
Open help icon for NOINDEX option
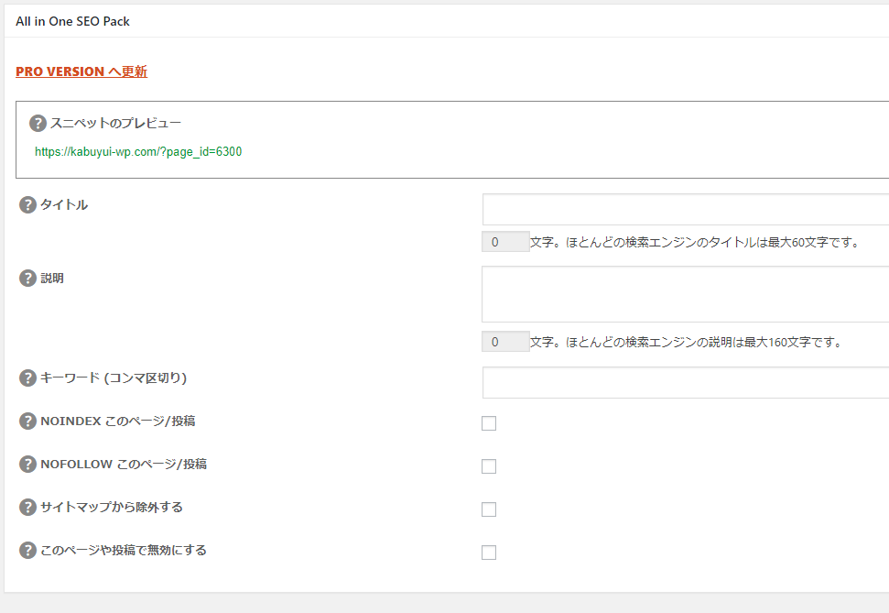pos(27,421)
